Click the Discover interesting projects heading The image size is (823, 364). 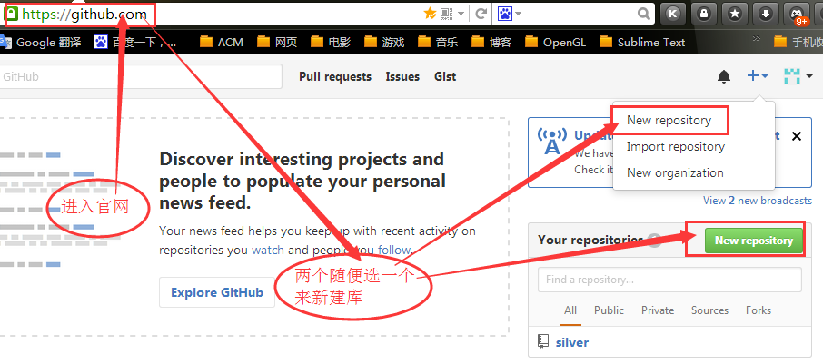tap(302, 181)
